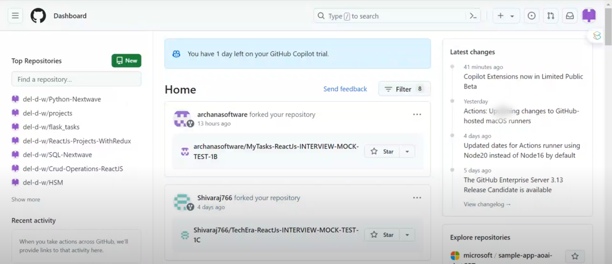Open the notifications inbox icon
Image resolution: width=612 pixels, height=264 pixels.
coord(570,16)
